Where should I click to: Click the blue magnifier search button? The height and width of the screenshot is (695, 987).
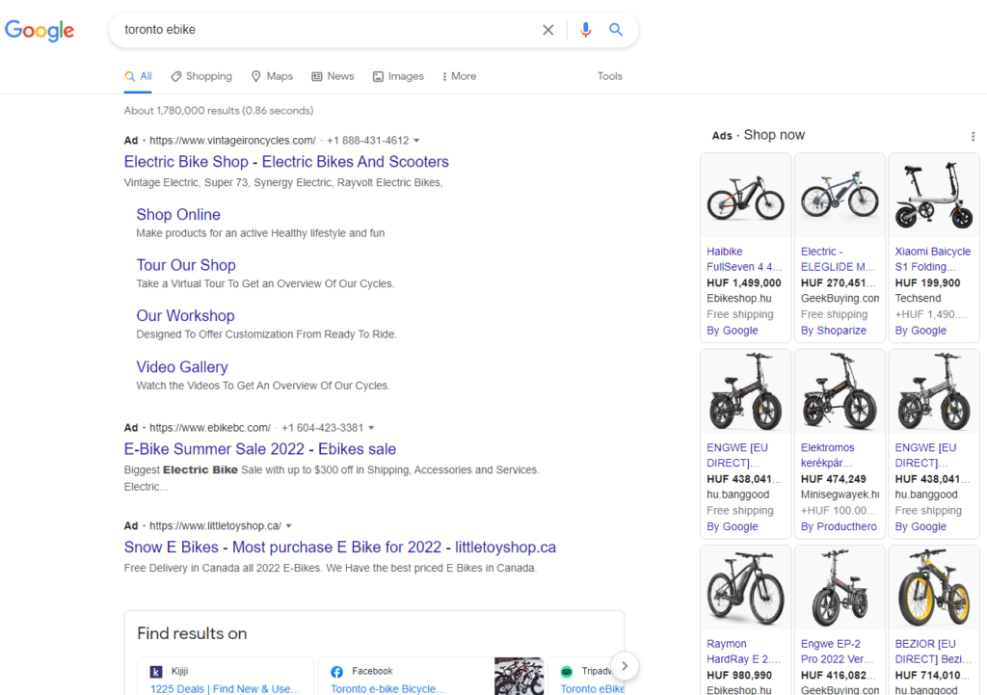pos(616,30)
